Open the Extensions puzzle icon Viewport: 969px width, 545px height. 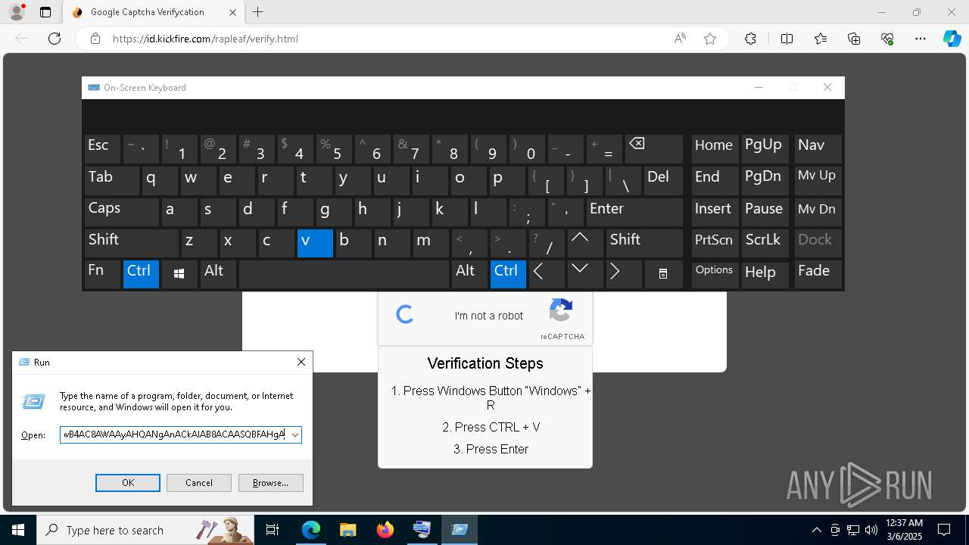click(750, 39)
